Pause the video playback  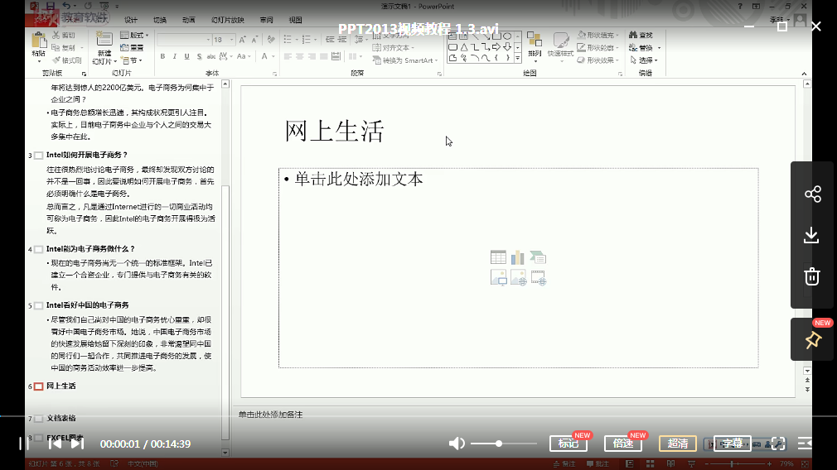[22, 444]
